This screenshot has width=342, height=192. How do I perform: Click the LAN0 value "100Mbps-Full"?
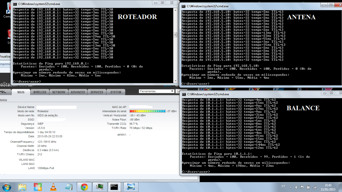(x=46, y=168)
